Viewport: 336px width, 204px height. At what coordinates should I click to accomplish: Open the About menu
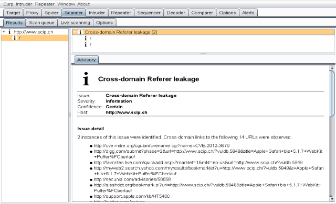point(83,4)
